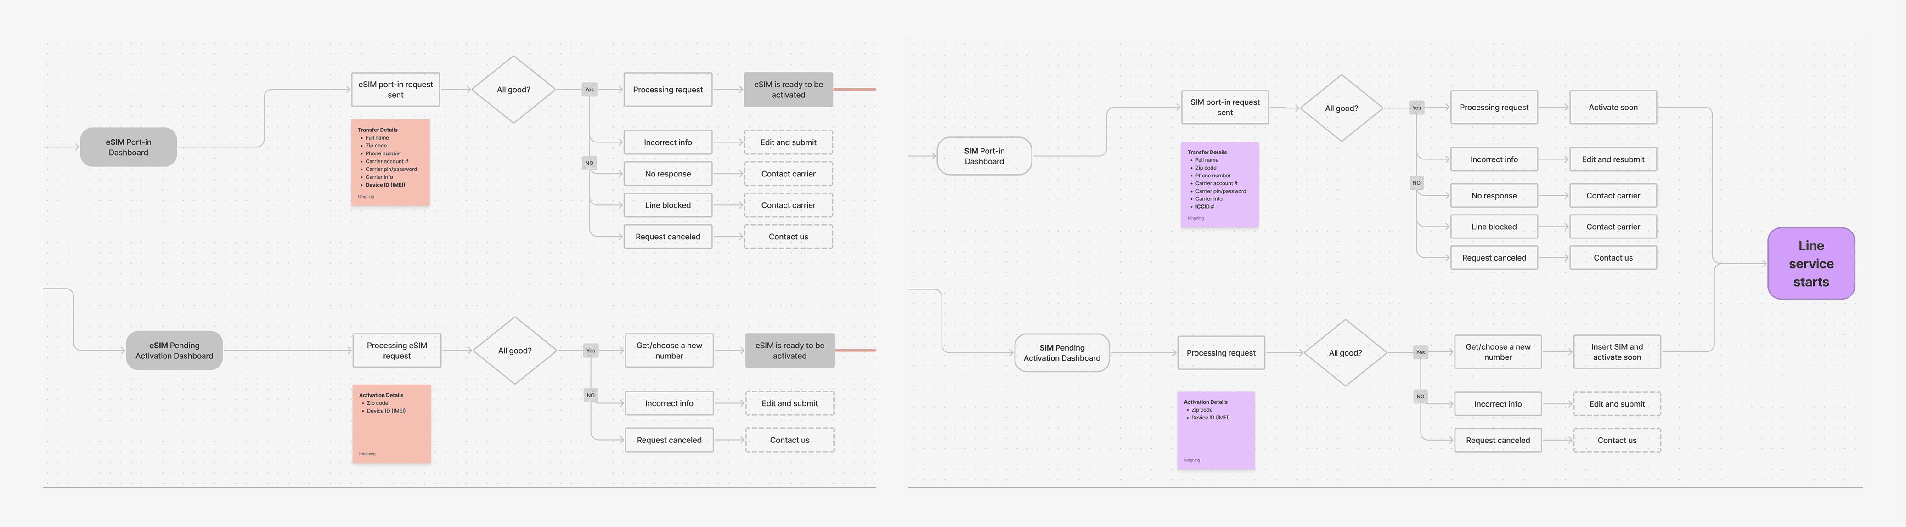Select the eSIM Port-in Dashboard node
This screenshot has height=527, width=1906.
coord(128,147)
